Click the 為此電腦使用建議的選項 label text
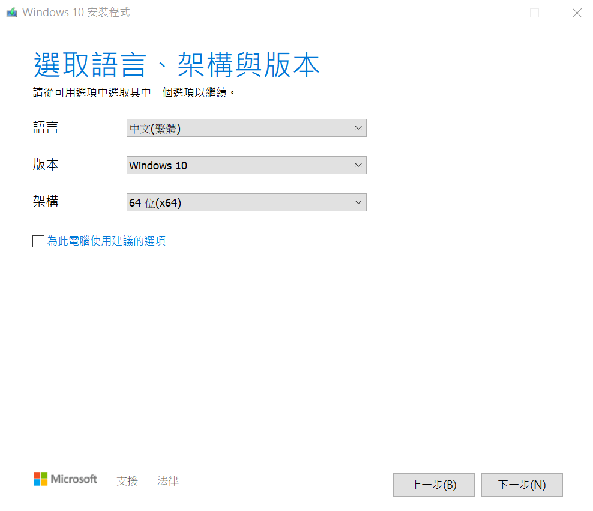The width and height of the screenshot is (593, 511). [106, 241]
